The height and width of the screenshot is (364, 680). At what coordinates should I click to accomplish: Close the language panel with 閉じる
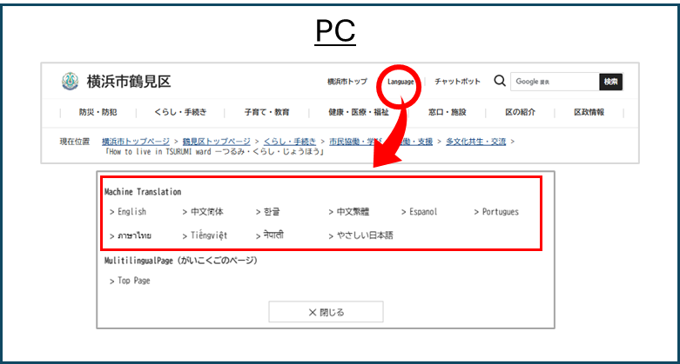tap(327, 312)
